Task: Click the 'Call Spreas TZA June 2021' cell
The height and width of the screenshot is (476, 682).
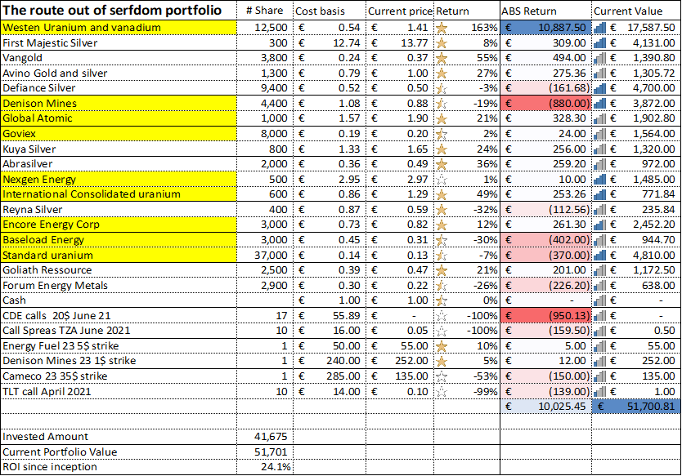Action: [x=119, y=331]
